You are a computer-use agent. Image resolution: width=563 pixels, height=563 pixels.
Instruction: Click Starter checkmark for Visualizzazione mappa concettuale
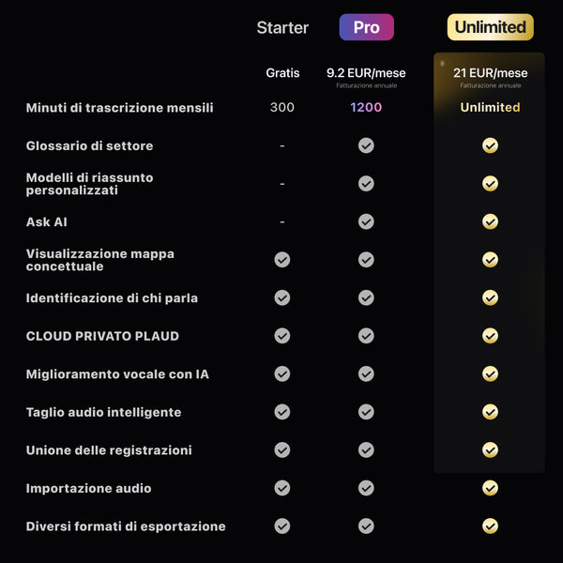282,260
